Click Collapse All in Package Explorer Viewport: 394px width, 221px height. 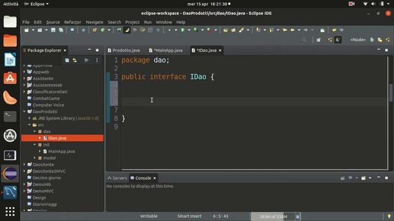coord(67,60)
